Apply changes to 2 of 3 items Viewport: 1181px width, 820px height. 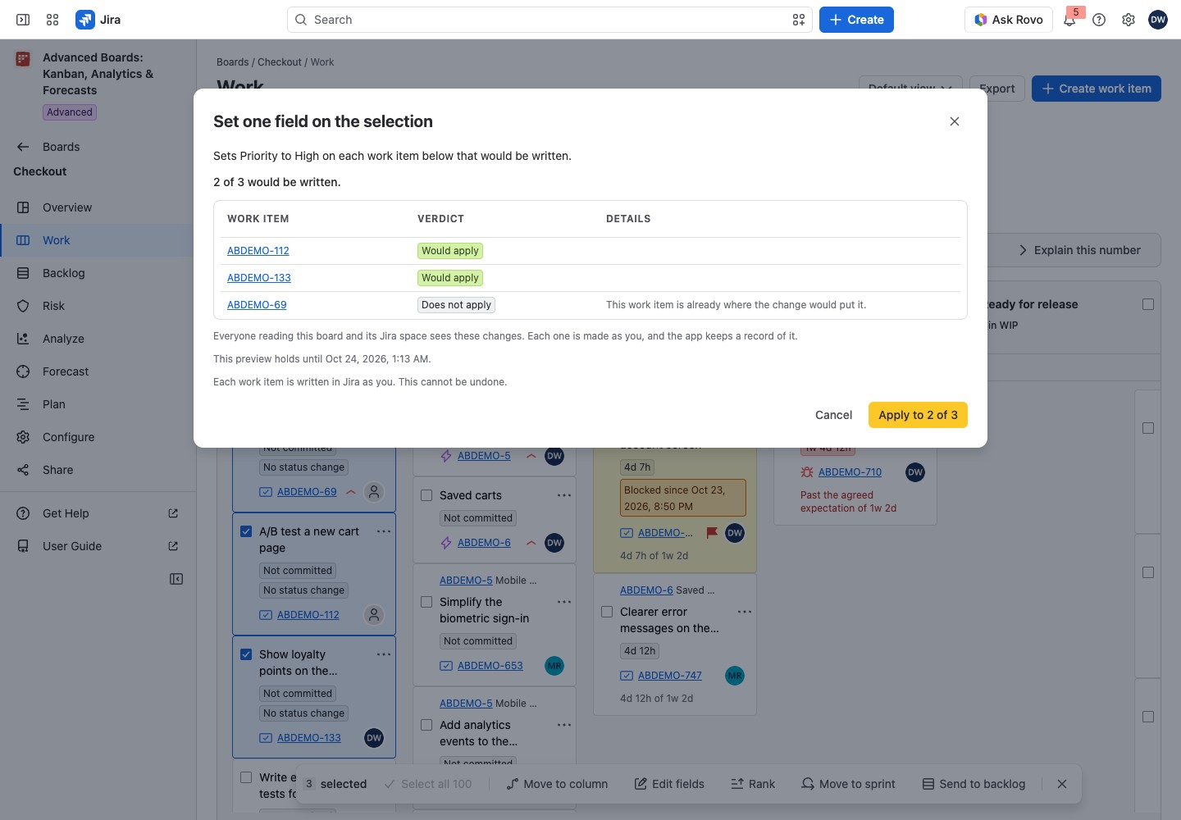point(918,415)
